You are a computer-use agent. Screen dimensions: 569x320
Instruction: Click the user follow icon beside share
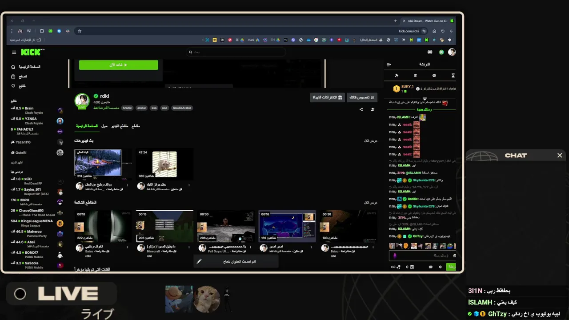point(373,109)
